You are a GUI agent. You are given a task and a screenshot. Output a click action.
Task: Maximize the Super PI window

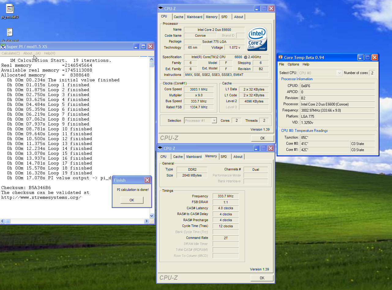pyautogui.click(x=143, y=46)
